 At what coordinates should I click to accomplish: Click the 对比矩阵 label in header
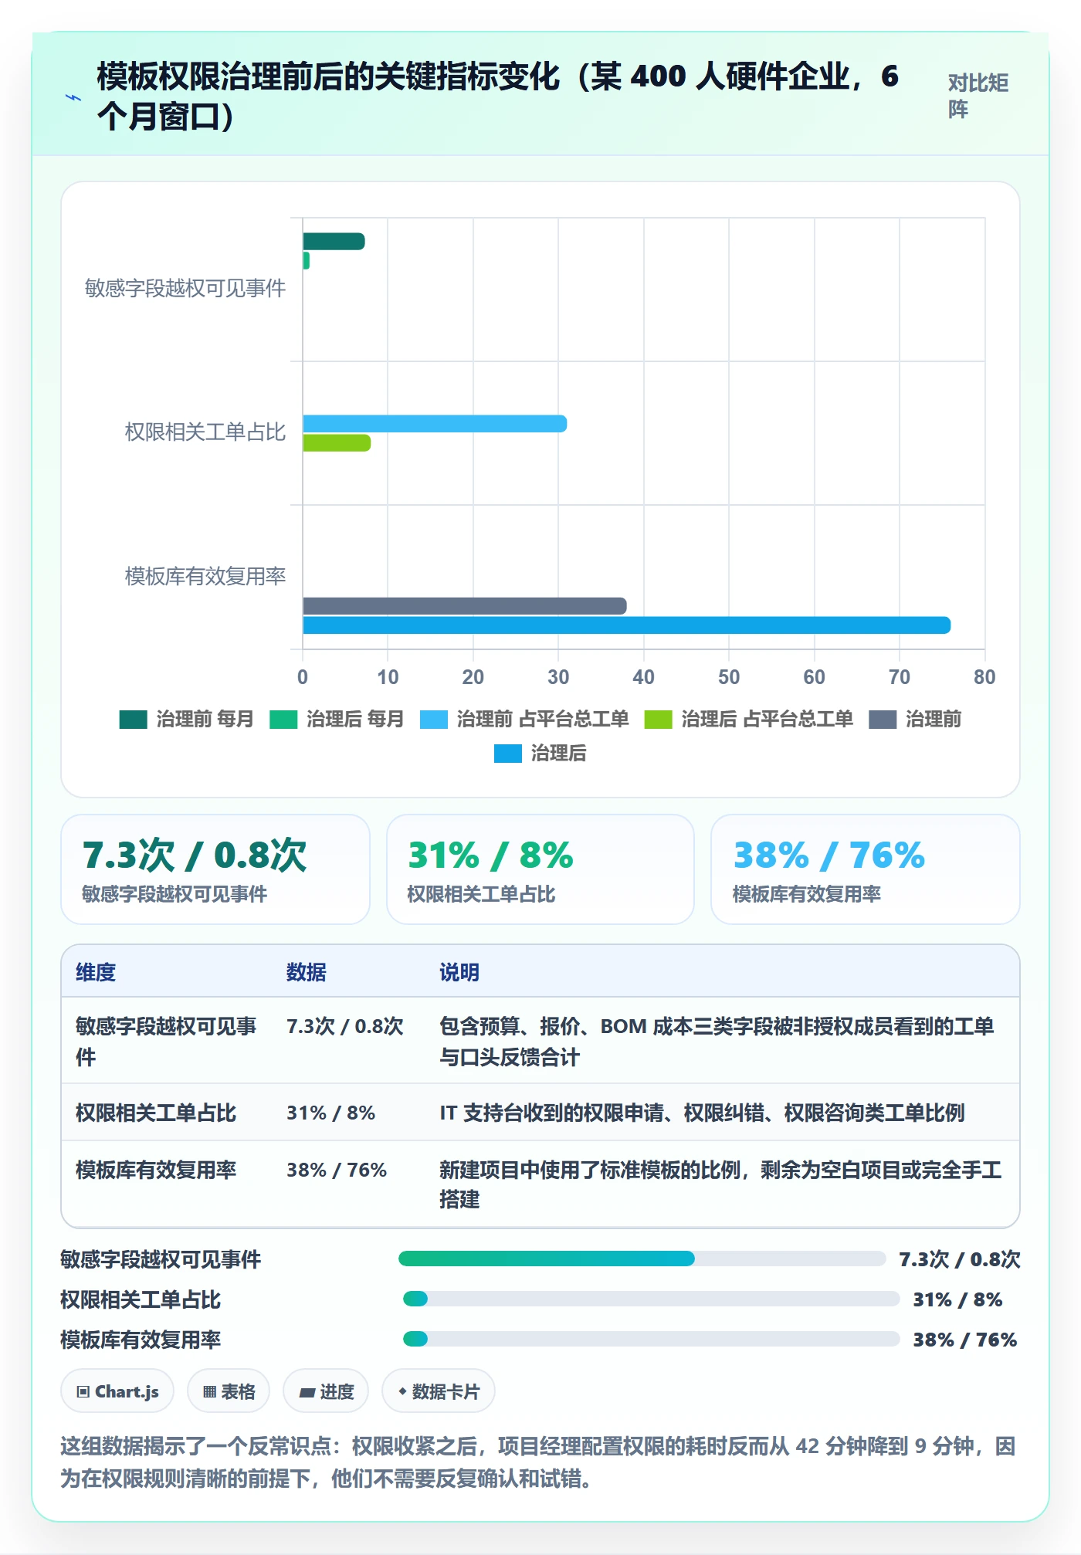tap(978, 97)
